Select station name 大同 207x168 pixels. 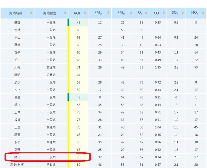pos(17,68)
